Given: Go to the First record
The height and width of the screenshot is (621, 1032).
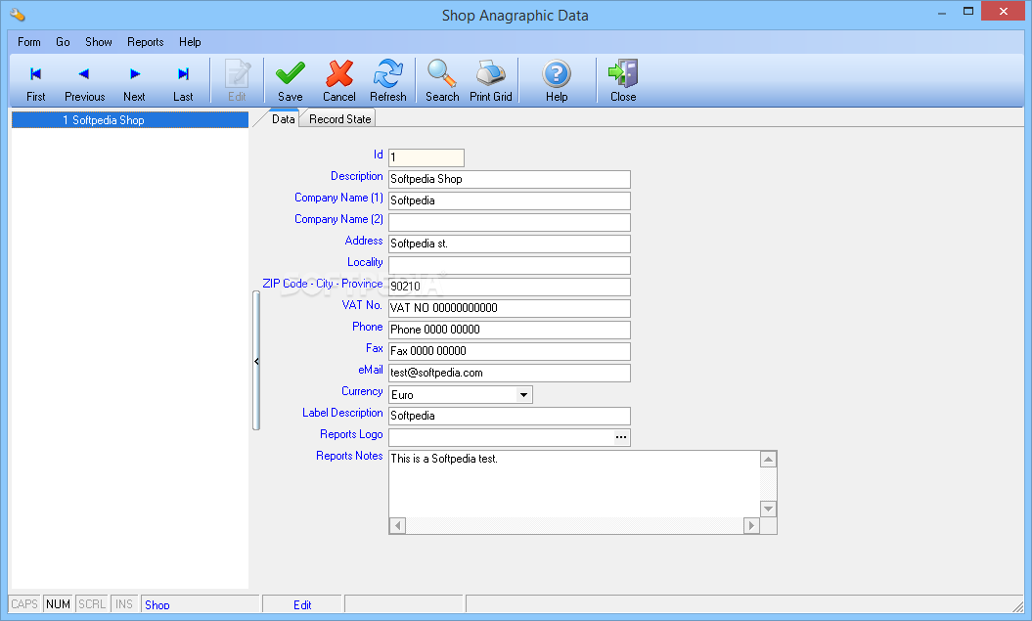Looking at the screenshot, I should pyautogui.click(x=35, y=81).
